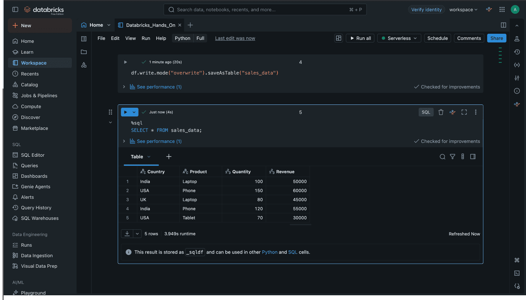Switch to the Home tab
Viewport: 526px width, 300px height.
pyautogui.click(x=96, y=25)
